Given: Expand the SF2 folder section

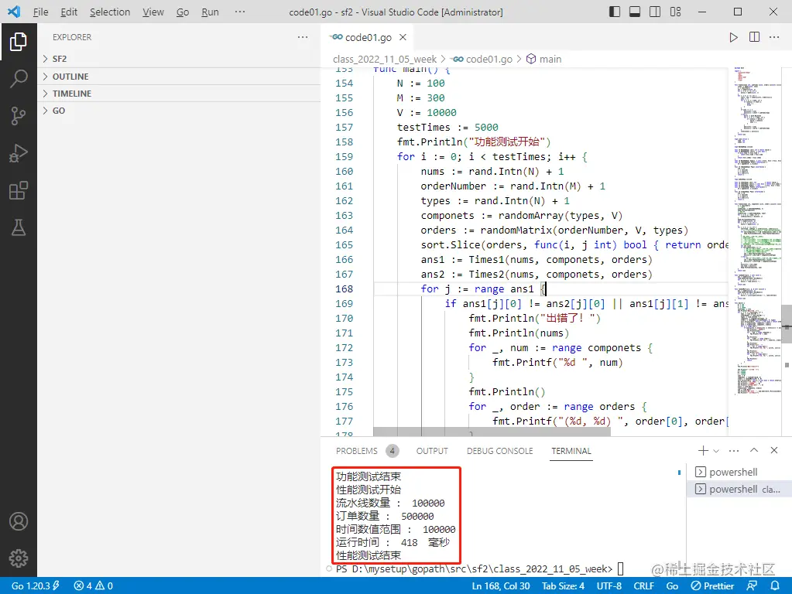Looking at the screenshot, I should click(179, 59).
